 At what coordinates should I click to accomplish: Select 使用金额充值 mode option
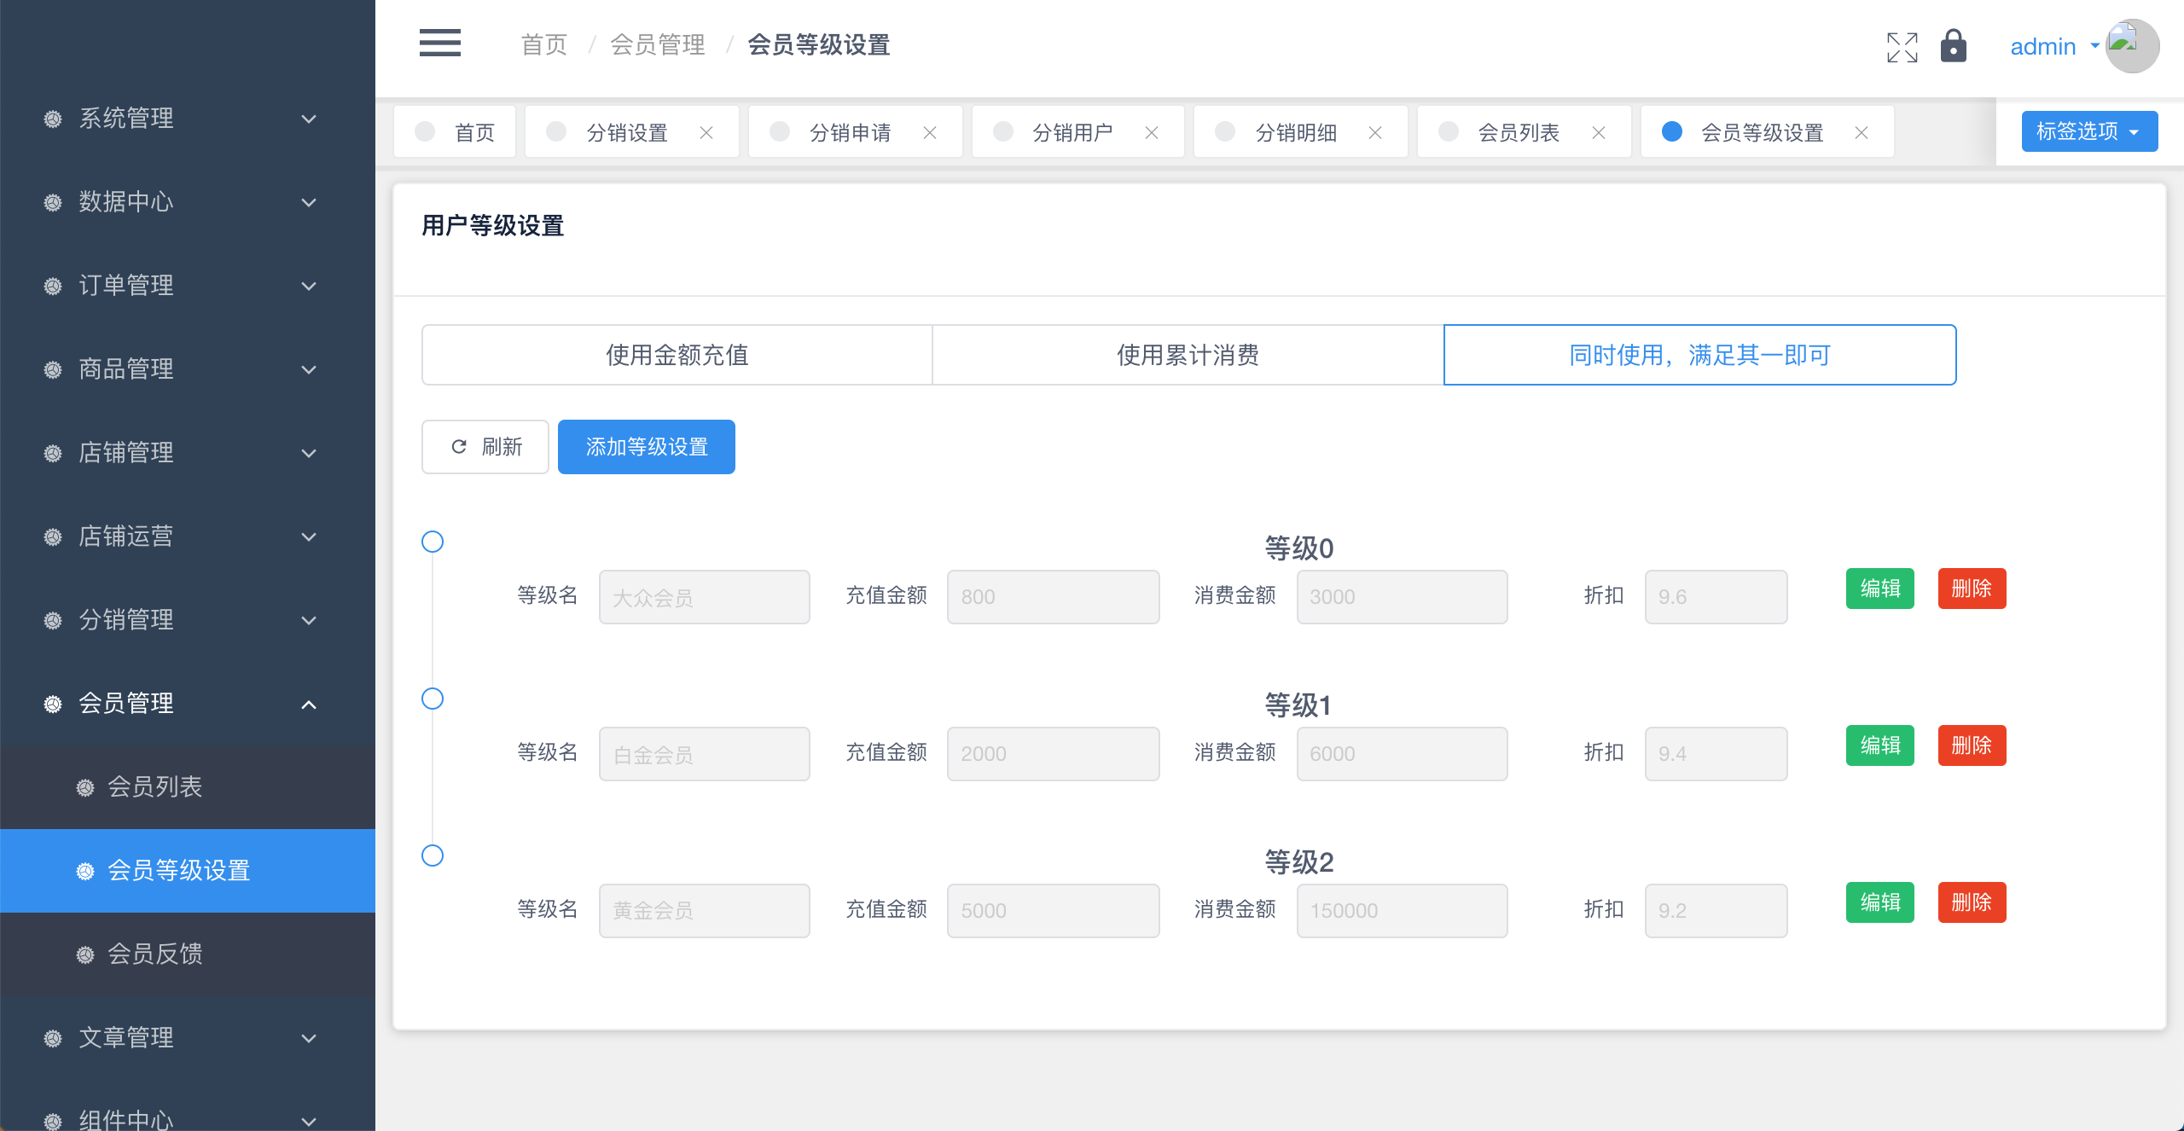point(677,355)
